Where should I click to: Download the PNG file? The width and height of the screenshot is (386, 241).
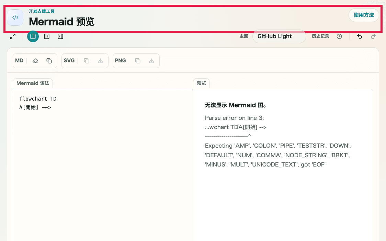(x=151, y=60)
